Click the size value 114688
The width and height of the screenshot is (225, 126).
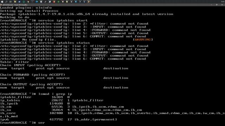click(56, 104)
